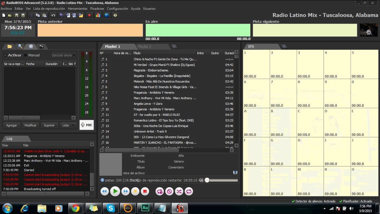Click EFX cart slot O
Image resolution: width=380 pixels, height=214 pixels.
click(364, 181)
